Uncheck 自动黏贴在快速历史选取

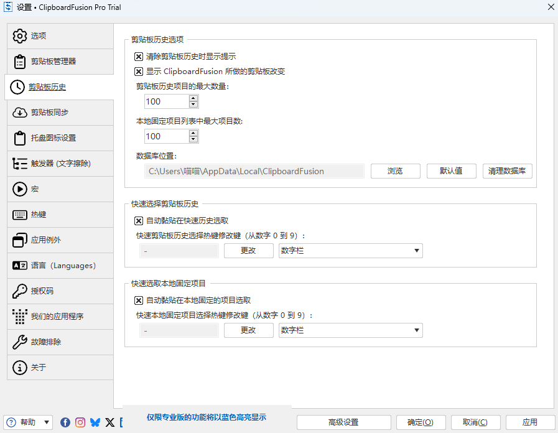139,220
